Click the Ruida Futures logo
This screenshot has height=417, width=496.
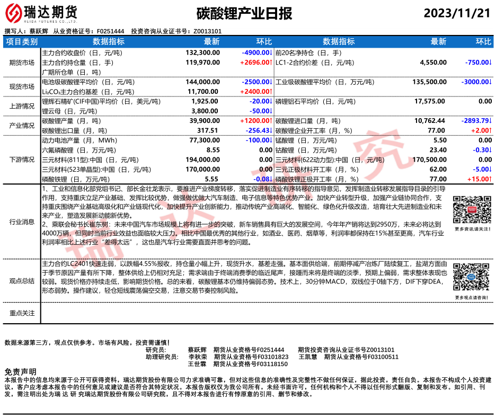[x=41, y=13]
